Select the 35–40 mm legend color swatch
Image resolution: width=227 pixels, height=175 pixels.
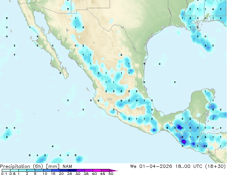88,170
